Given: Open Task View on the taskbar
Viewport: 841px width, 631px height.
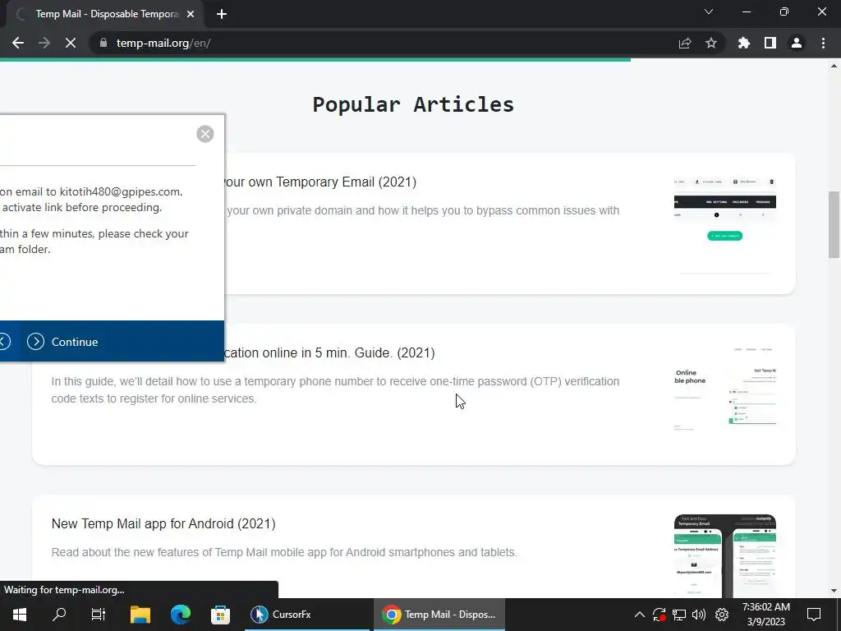Looking at the screenshot, I should coord(99,615).
